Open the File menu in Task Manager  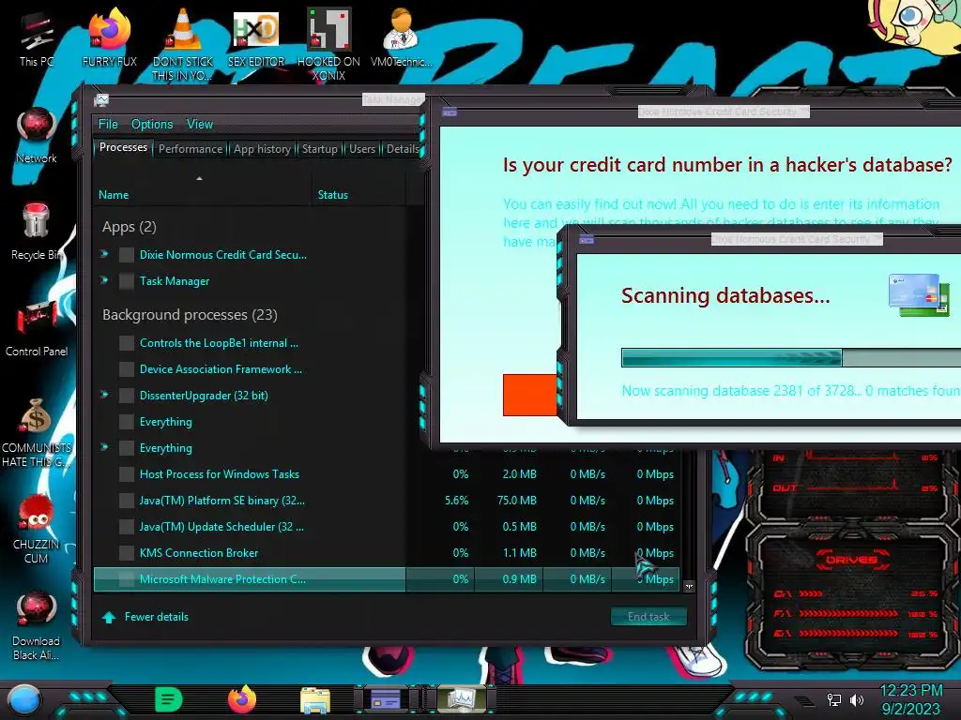coord(108,125)
